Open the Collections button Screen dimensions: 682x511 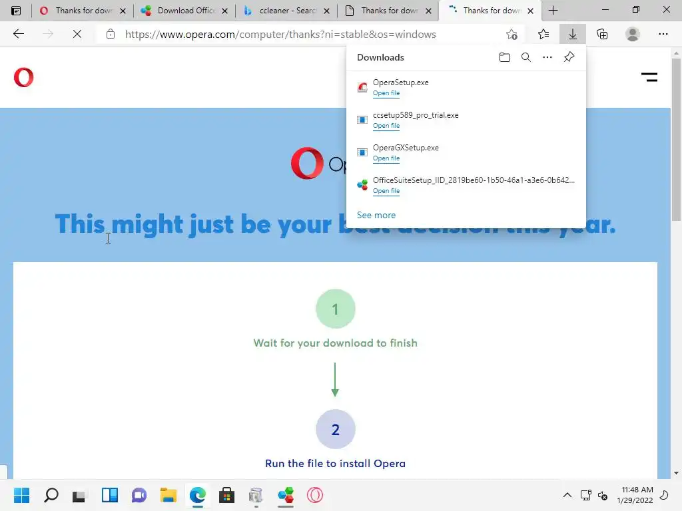602,34
